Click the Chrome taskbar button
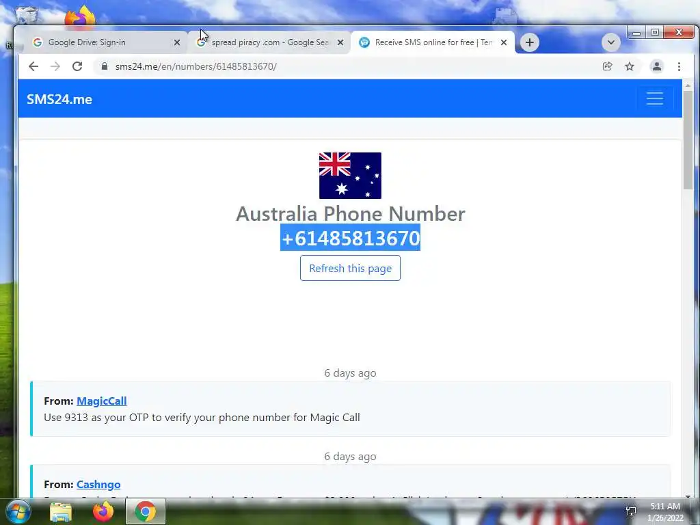The width and height of the screenshot is (700, 525). click(x=145, y=511)
